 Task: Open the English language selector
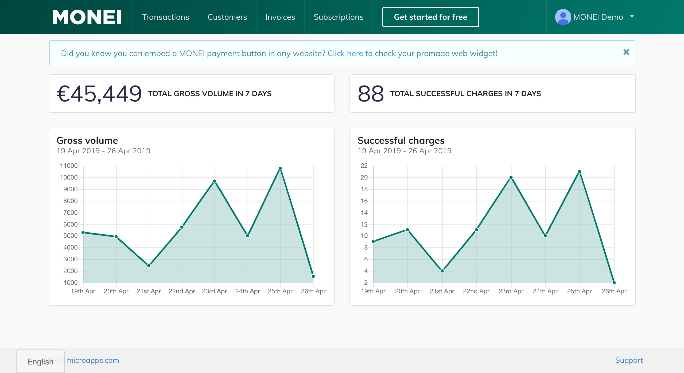point(40,361)
